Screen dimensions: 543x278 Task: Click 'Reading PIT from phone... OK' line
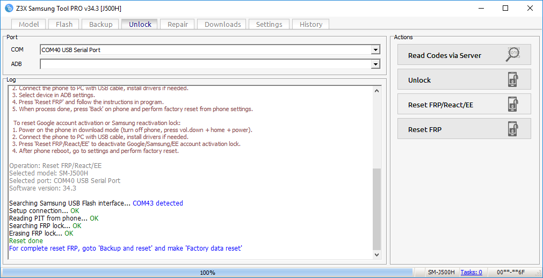54,218
